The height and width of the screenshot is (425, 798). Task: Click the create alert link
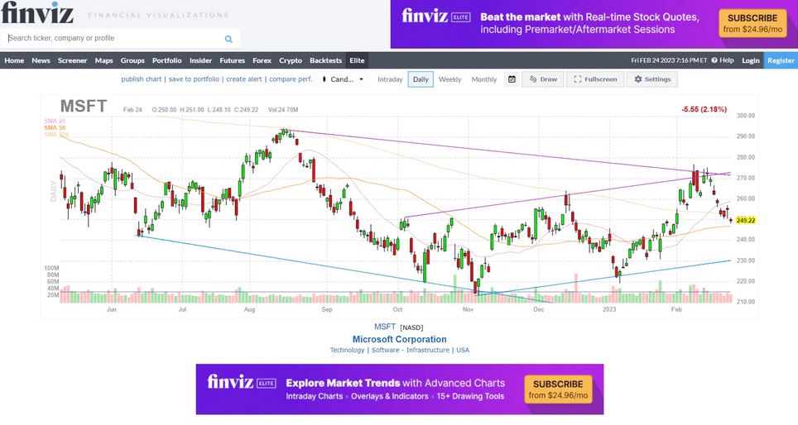[243, 79]
